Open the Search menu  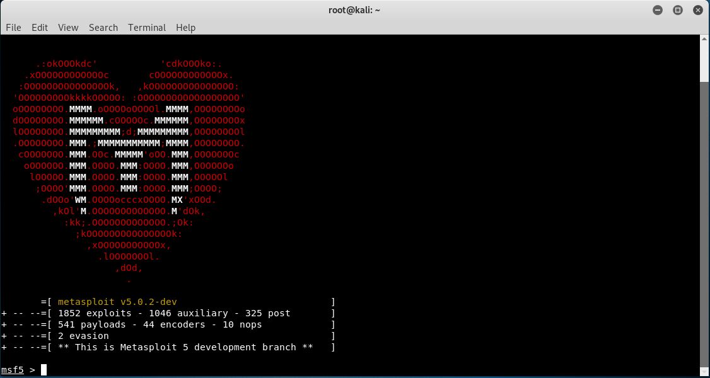pos(103,28)
